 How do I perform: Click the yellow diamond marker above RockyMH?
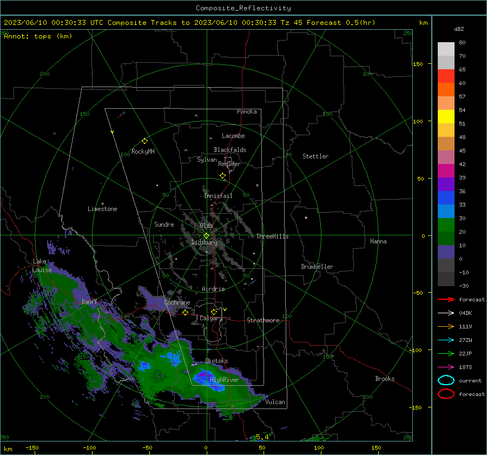144,141
